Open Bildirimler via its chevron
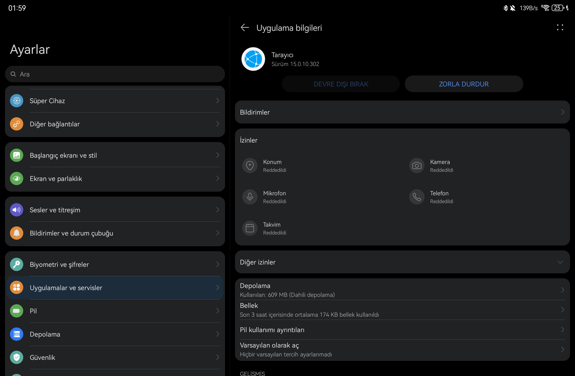 pos(563,112)
